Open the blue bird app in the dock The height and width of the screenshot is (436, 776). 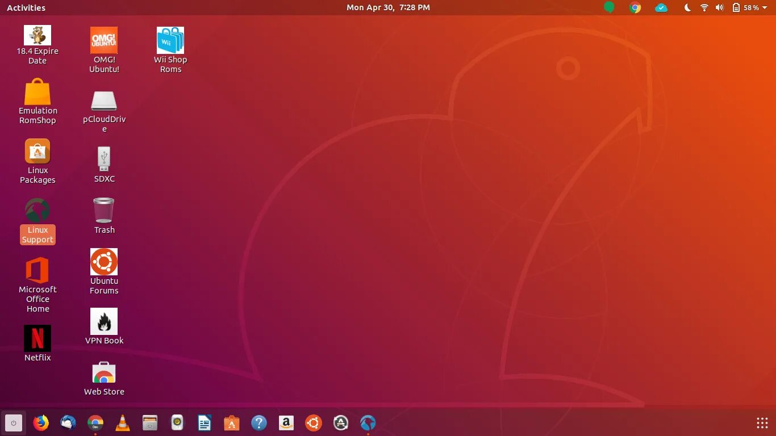click(368, 423)
